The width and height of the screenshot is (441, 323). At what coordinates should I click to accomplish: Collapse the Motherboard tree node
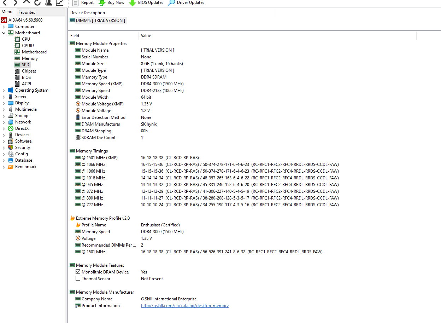[4, 33]
